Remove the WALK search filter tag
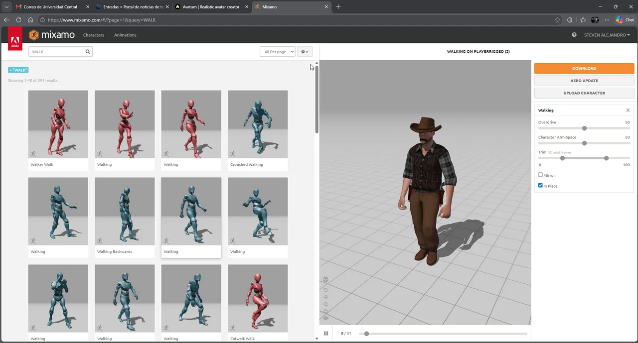Viewport: 638px width, 343px height. (18, 70)
